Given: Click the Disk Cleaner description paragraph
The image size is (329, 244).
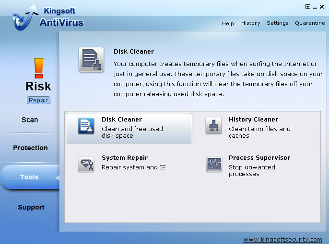Looking at the screenshot, I should (x=218, y=79).
